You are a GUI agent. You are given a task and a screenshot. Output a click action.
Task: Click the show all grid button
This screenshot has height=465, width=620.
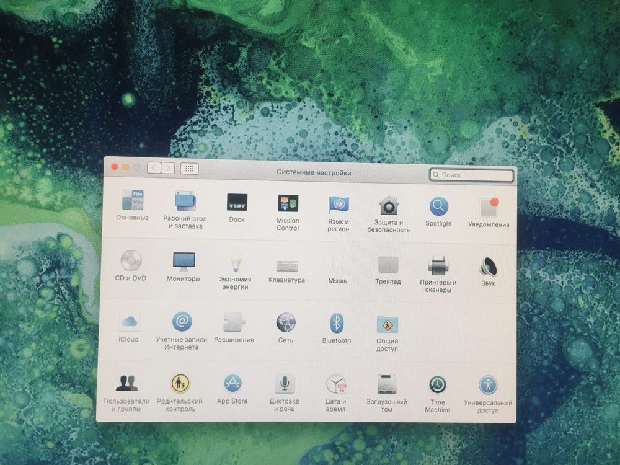[x=189, y=169]
